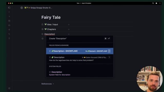164x92 pixels.
Task: Click the FIELDS FROM ELSEWHERE heading
Action: click(59, 45)
